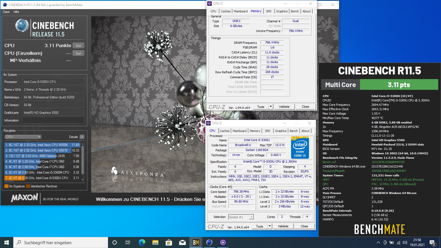Click the Ihr Ergebnis orange legend swatch
Screen dimensions: 441x248
[x=6, y=186]
